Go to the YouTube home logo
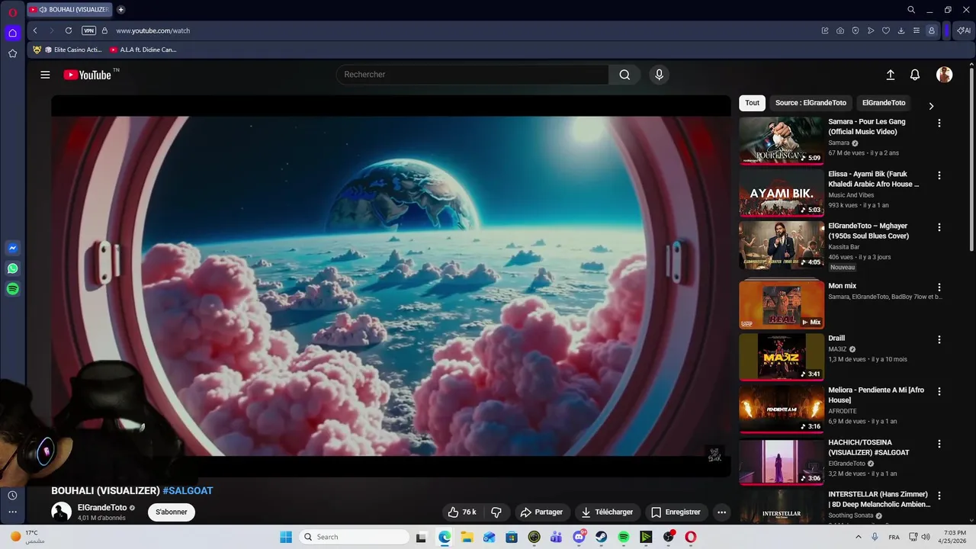The width and height of the screenshot is (976, 549). point(88,75)
